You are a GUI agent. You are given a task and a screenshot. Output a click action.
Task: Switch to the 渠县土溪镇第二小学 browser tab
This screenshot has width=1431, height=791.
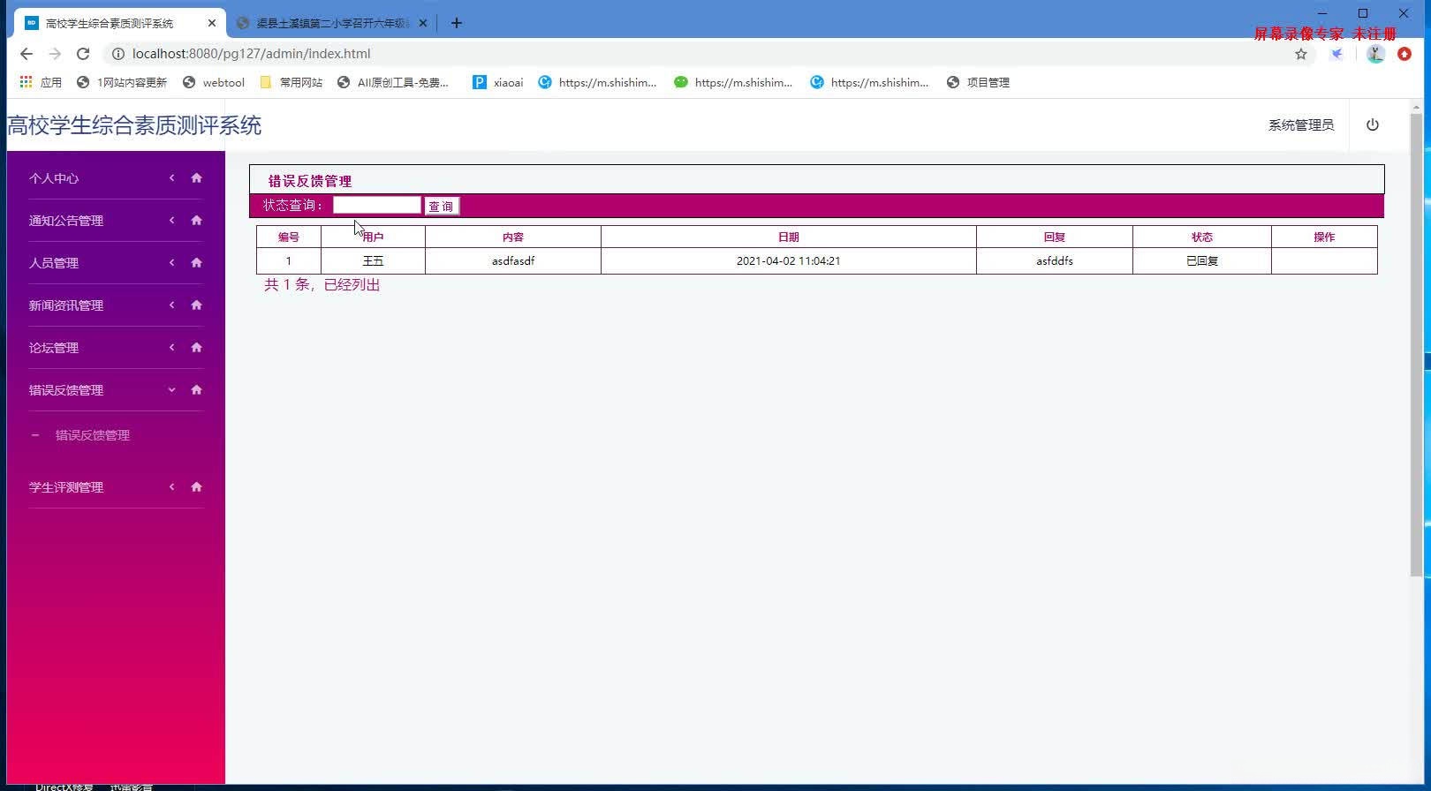tap(331, 23)
